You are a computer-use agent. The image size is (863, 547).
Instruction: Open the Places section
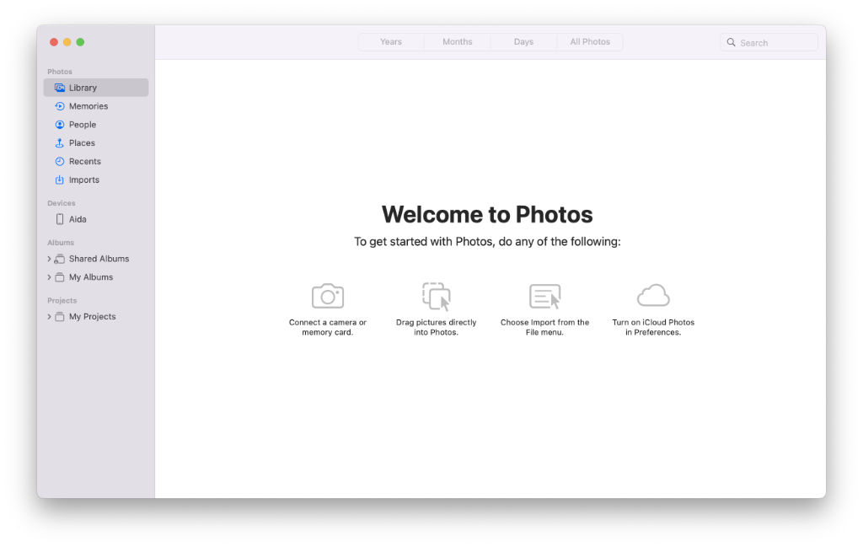click(x=83, y=142)
